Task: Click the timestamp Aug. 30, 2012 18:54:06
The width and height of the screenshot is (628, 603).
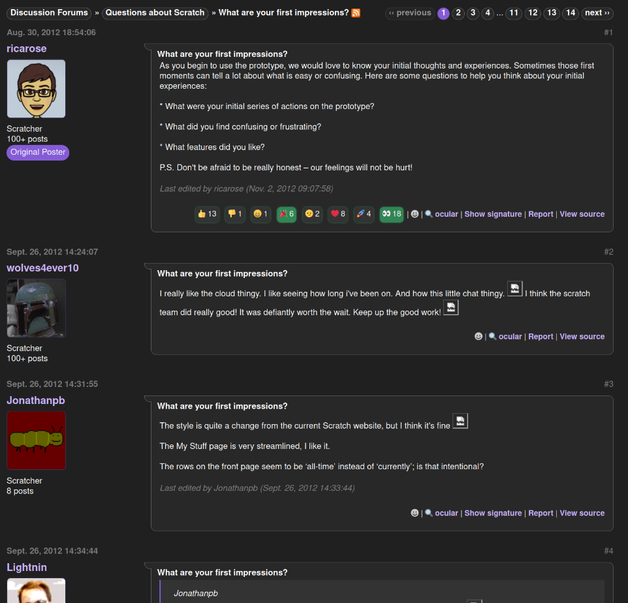Action: point(52,33)
